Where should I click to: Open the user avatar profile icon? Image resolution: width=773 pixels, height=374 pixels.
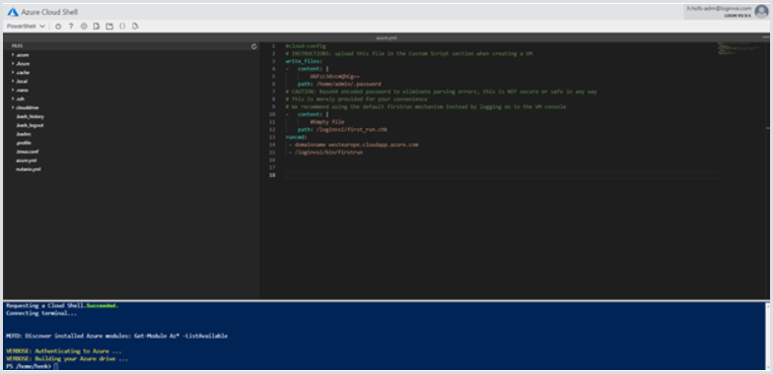click(761, 12)
